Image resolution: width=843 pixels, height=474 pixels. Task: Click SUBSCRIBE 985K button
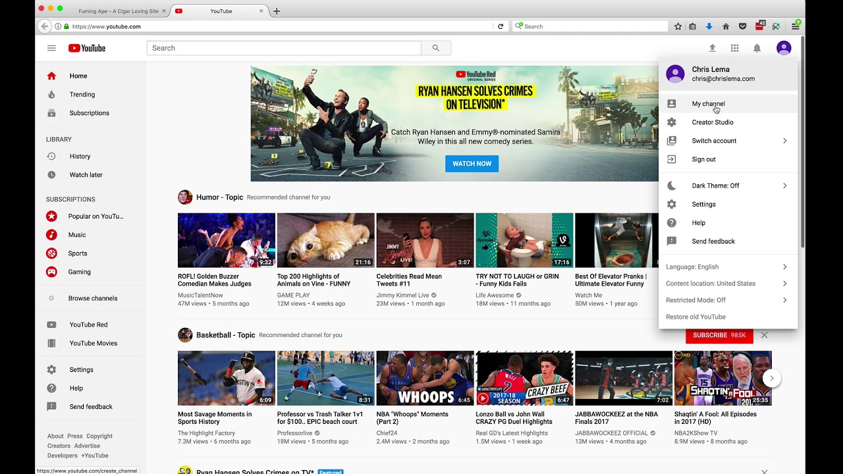[719, 335]
